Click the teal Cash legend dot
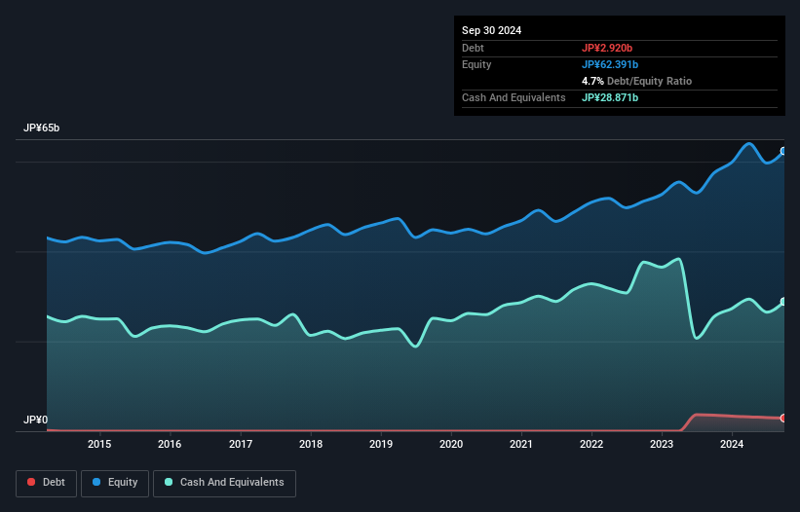The image size is (800, 512). tap(169, 482)
